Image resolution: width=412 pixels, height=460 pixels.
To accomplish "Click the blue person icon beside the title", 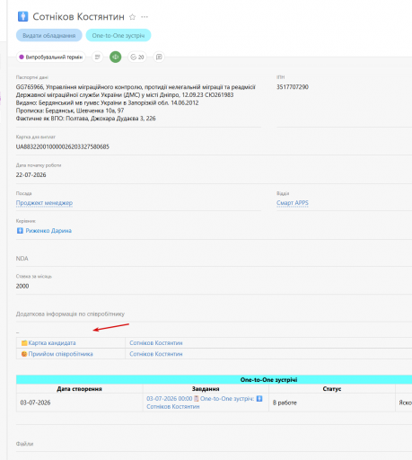I will point(22,16).
